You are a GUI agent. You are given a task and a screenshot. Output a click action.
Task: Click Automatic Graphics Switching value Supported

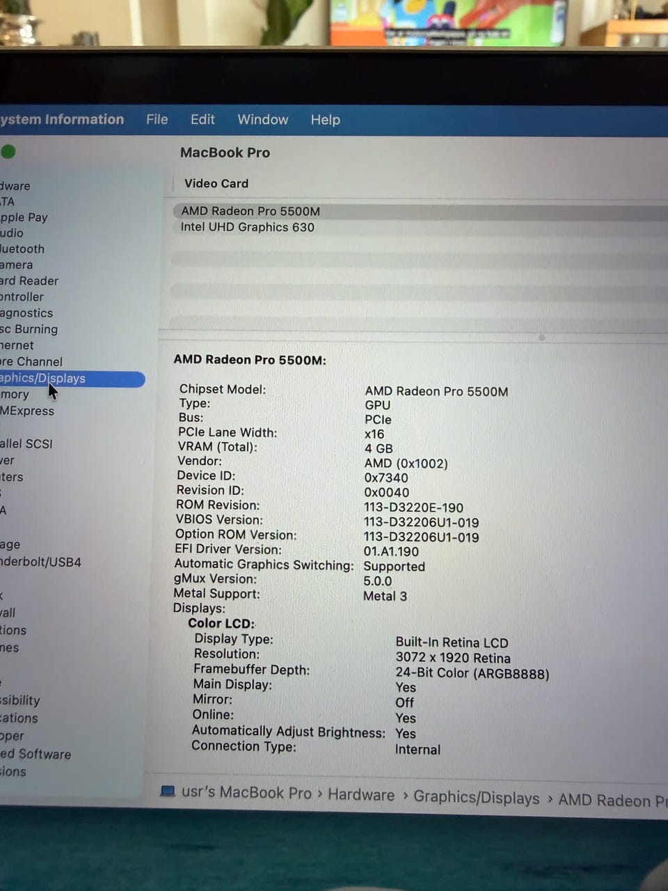pyautogui.click(x=394, y=567)
